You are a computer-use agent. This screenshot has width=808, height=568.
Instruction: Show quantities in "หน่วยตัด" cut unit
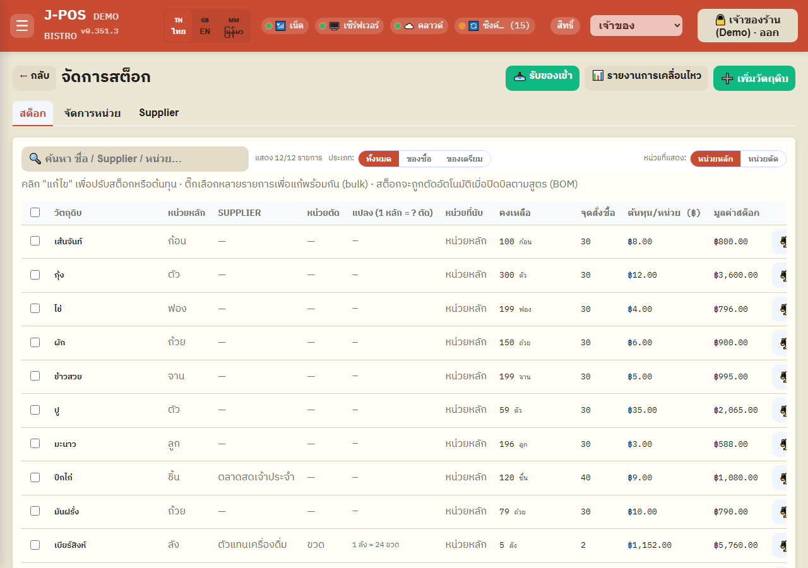763,159
